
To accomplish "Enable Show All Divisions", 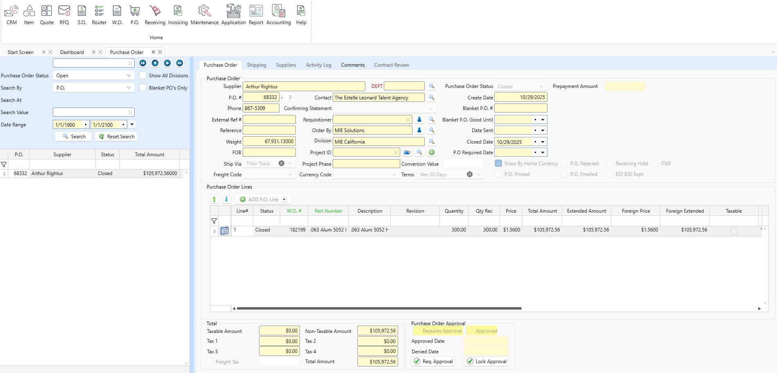I will pyautogui.click(x=143, y=75).
